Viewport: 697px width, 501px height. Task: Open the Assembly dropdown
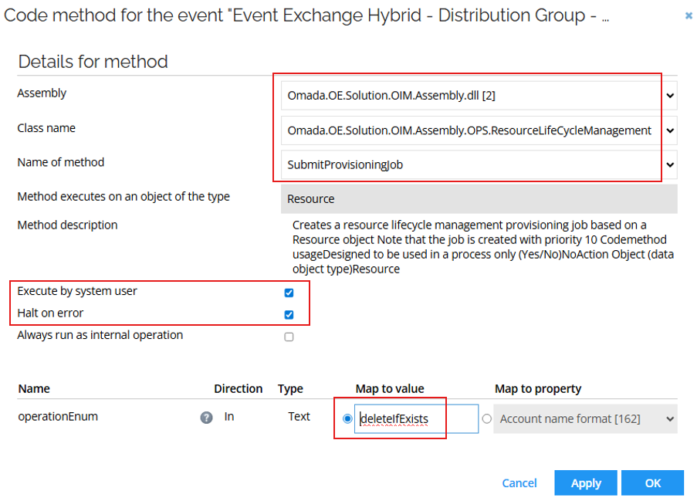[668, 94]
